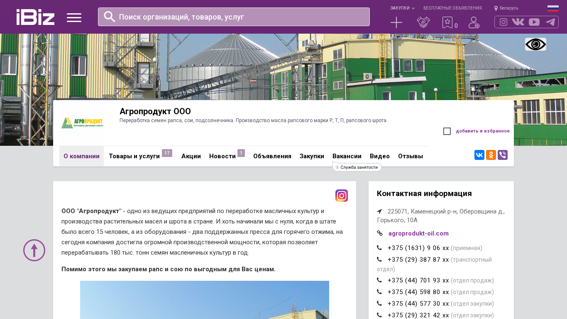Switch language via Russian flag
This screenshot has height=319, width=567.
coord(553,8)
